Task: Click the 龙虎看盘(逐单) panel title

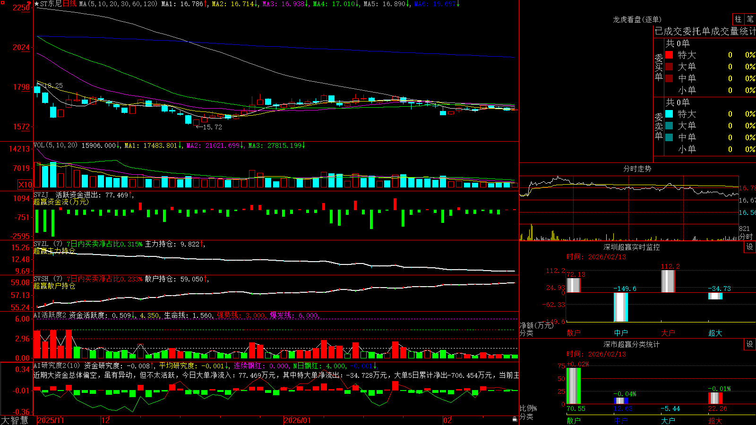Action: click(x=637, y=19)
